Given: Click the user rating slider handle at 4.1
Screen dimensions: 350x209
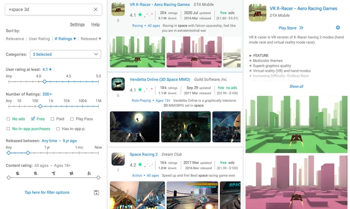Looking at the screenshot, I should (x=44, y=81).
